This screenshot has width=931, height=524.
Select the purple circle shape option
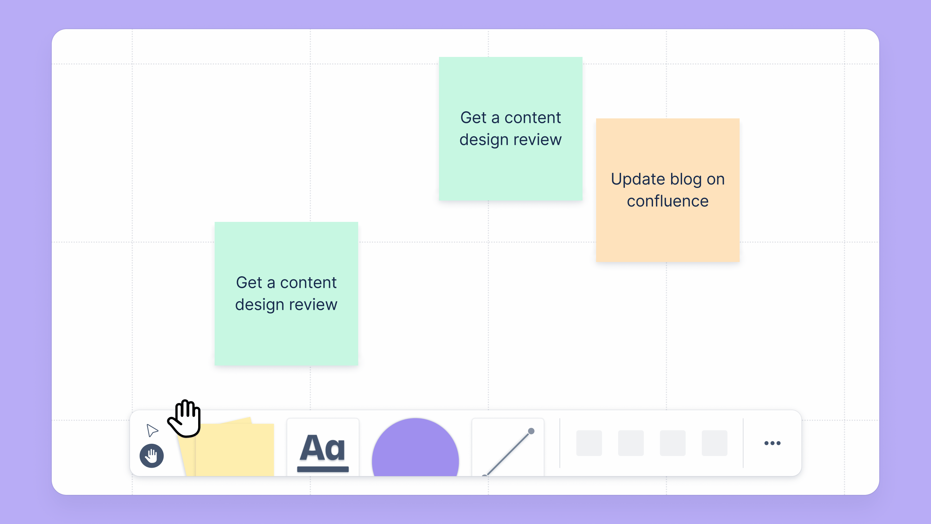pyautogui.click(x=416, y=447)
